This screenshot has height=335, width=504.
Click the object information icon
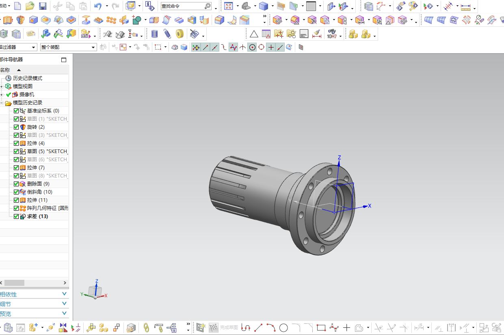(x=149, y=6)
